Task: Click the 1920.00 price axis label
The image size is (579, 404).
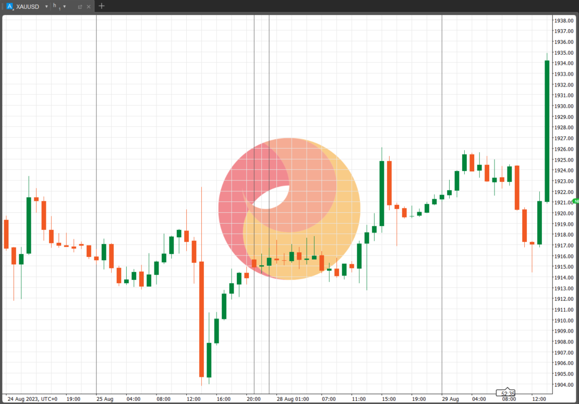Action: tap(564, 213)
